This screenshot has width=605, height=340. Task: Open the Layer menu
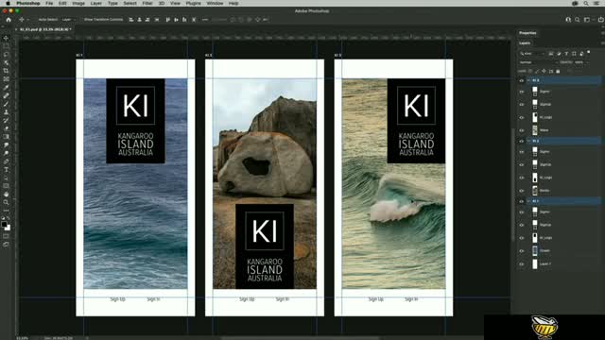(x=96, y=3)
